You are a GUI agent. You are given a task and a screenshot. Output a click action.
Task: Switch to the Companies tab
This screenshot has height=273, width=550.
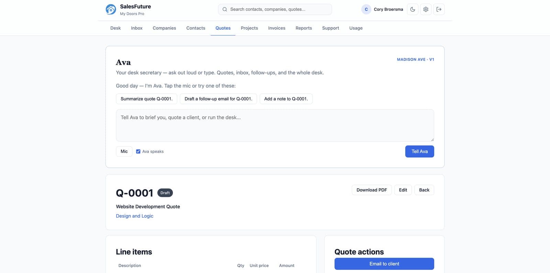[164, 28]
